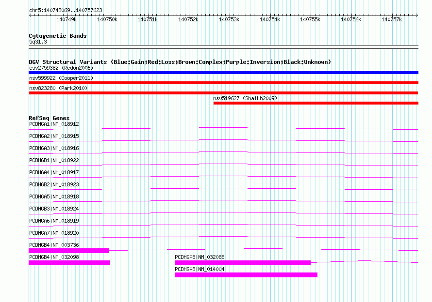Click the blue esv2759382 gain variant bar
The image size is (432, 302).
pyautogui.click(x=223, y=73)
